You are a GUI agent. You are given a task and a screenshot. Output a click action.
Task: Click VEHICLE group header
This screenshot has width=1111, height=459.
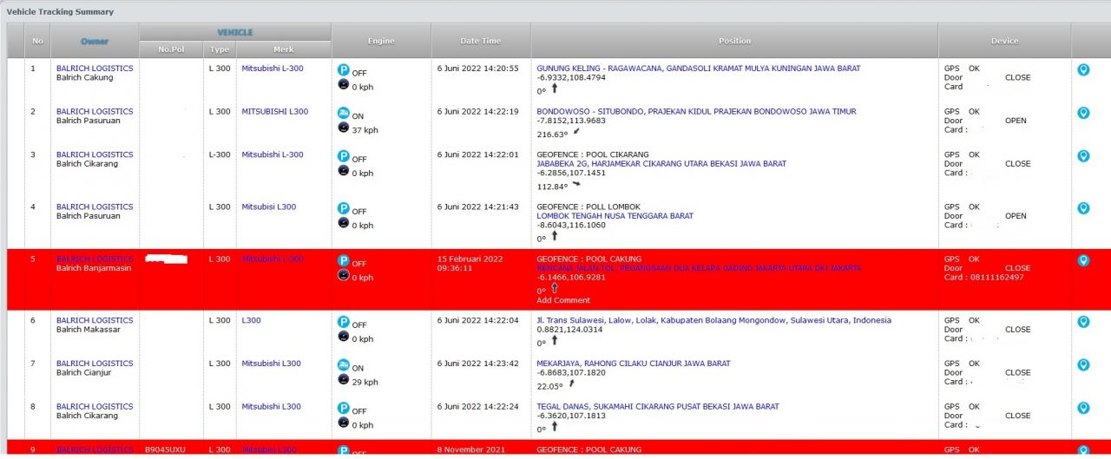pos(235,32)
